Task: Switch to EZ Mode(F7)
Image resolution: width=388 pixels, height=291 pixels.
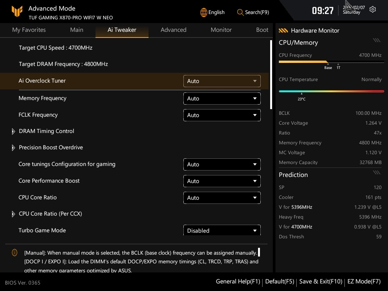Action: tap(364, 282)
